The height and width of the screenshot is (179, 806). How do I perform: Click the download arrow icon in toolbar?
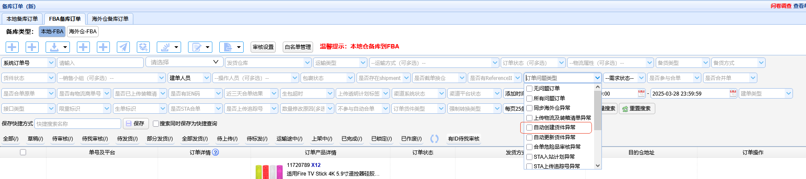pyautogui.click(x=54, y=47)
